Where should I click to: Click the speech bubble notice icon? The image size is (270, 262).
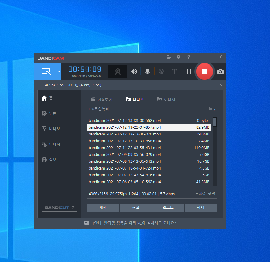click(x=87, y=223)
